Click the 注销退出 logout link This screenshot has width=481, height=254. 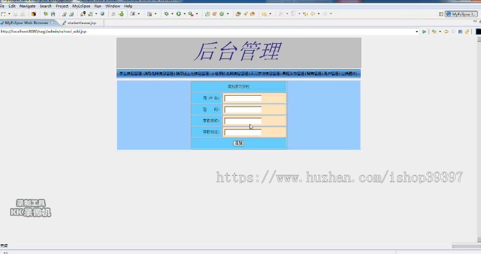348,74
